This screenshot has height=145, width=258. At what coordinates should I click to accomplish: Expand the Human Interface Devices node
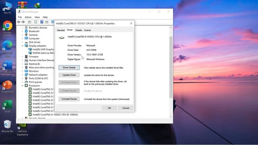tap(23, 60)
